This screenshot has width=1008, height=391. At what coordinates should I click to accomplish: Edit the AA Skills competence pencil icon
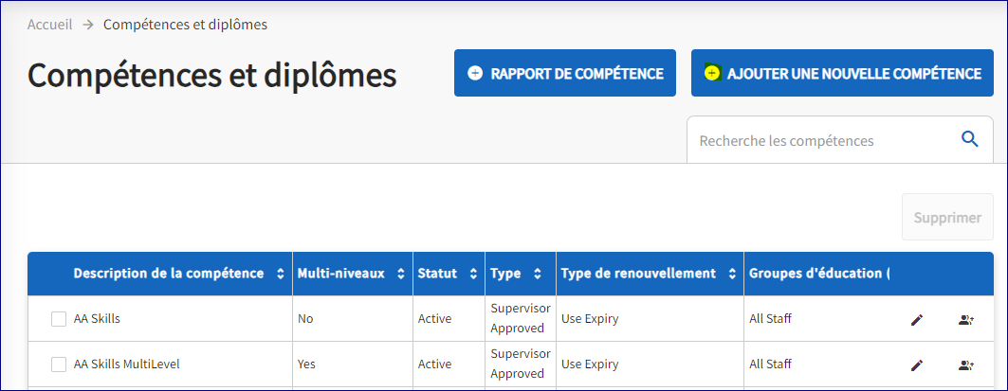[x=916, y=319]
